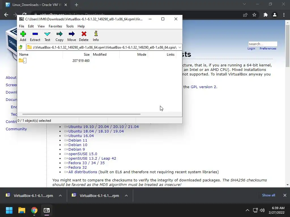
Task: Open the Ubuntu 16.04 link
Action: [x=81, y=136]
